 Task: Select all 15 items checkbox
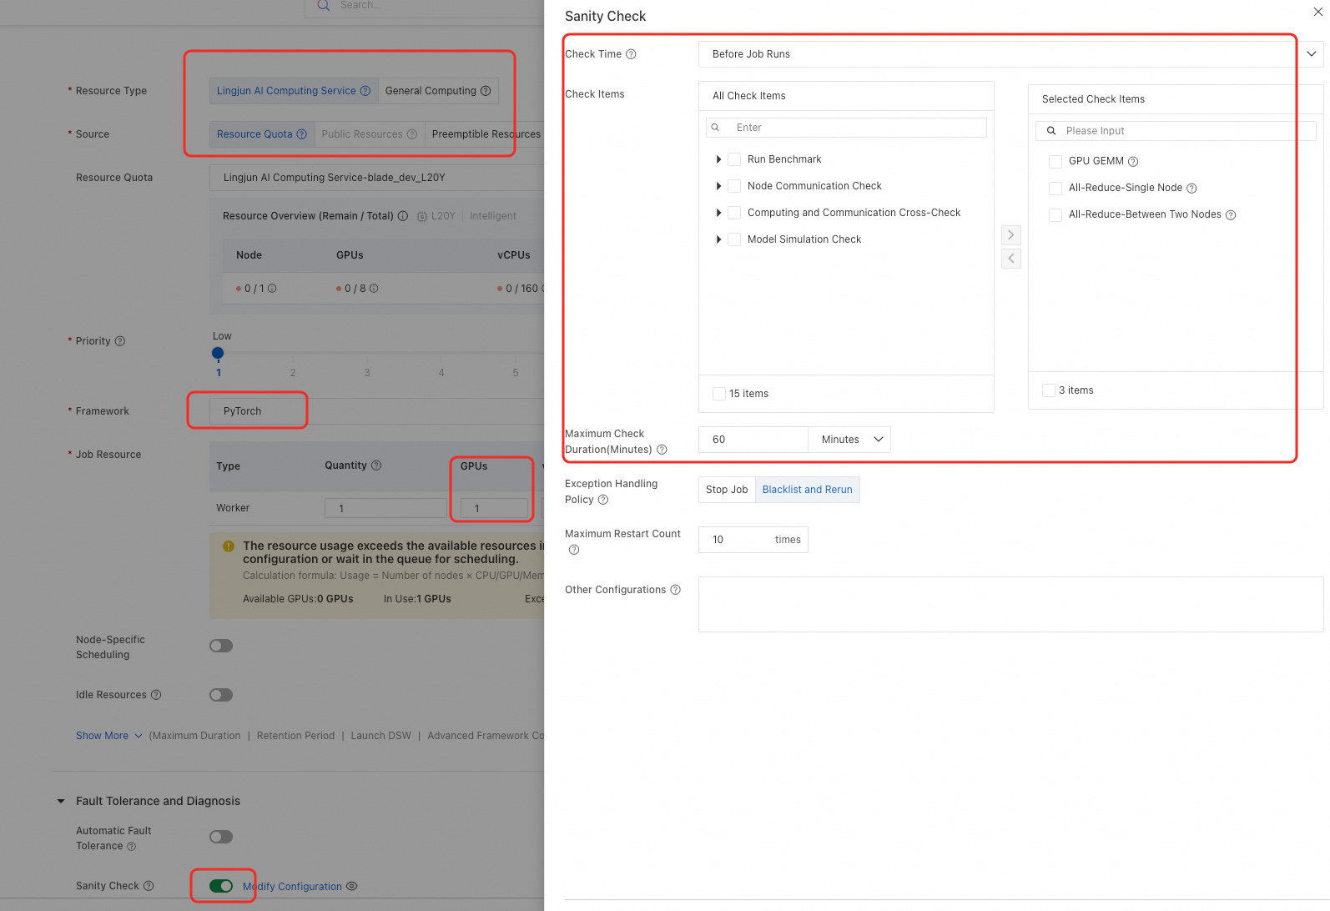pos(718,394)
